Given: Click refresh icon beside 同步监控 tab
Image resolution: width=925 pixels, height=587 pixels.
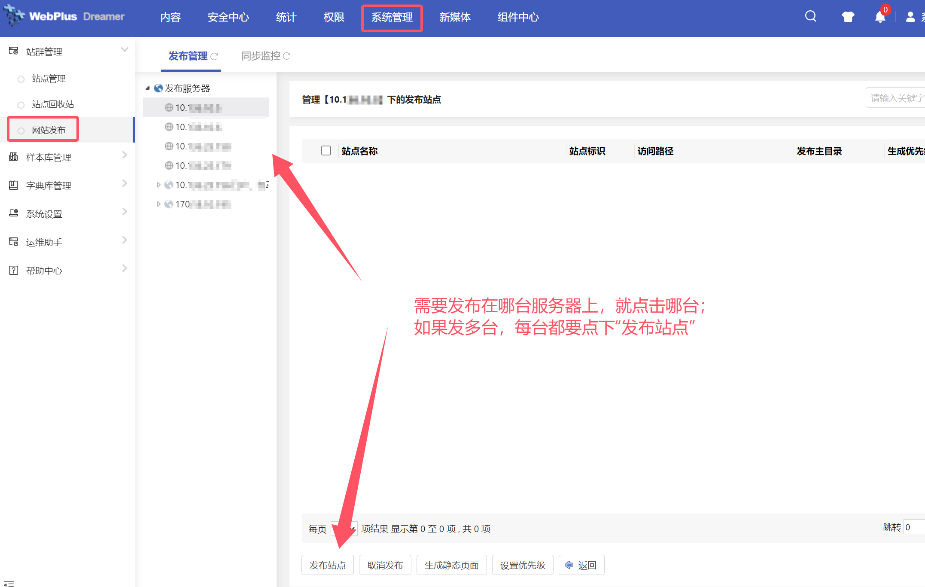Looking at the screenshot, I should pos(287,56).
